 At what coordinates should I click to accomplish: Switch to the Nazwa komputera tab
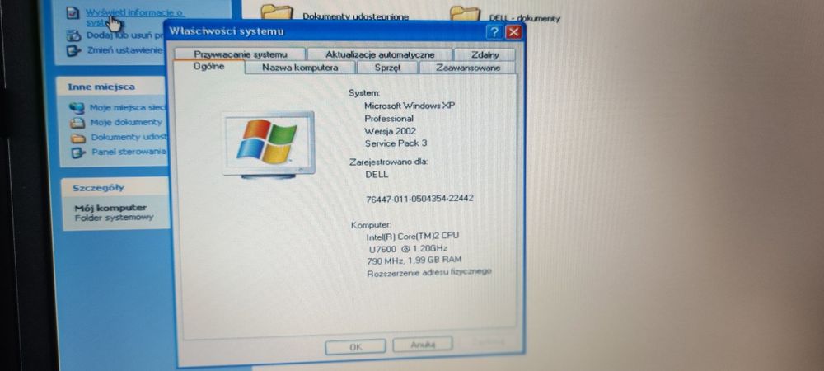tap(300, 68)
